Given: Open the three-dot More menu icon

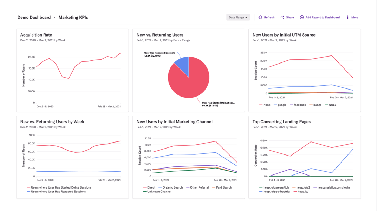Looking at the screenshot, I should pyautogui.click(x=348, y=17).
